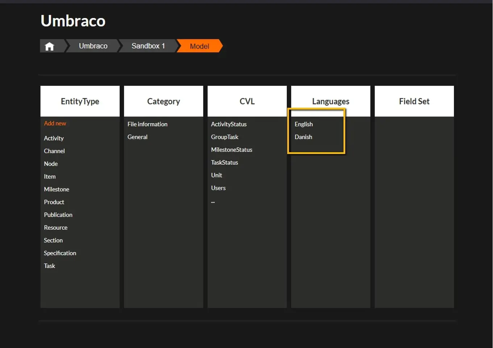Click the Languages column header
Screen dimensions: 493x348
331,101
